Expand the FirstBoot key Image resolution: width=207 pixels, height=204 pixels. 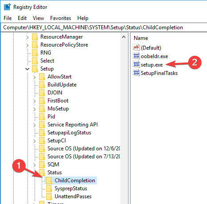tap(34, 101)
